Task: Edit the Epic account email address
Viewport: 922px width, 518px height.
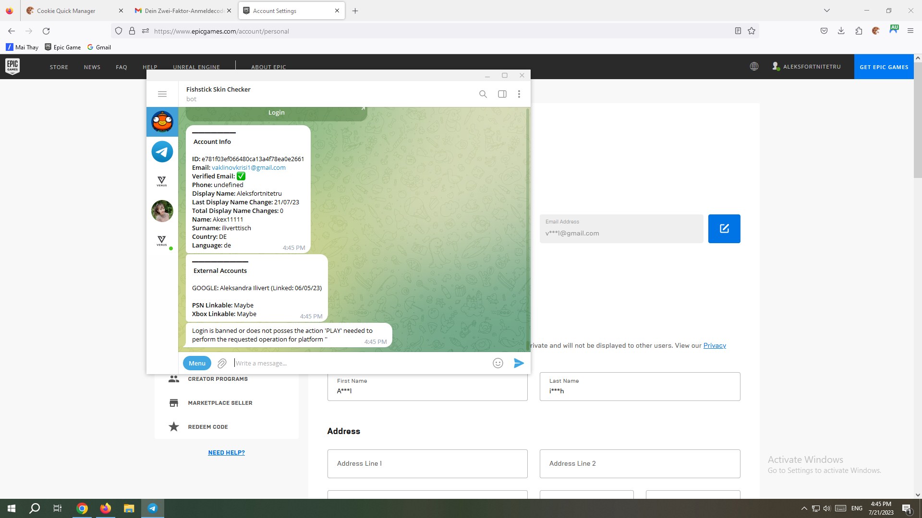Action: 724,229
